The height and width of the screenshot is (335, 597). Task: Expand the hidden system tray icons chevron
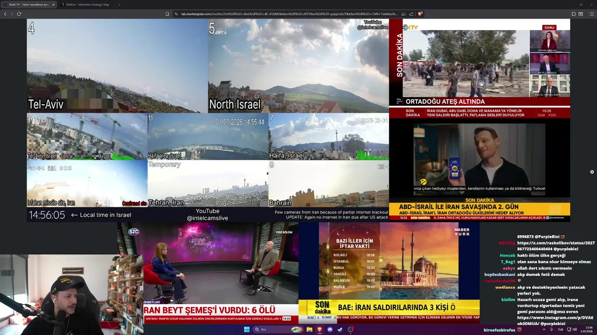(x=544, y=329)
